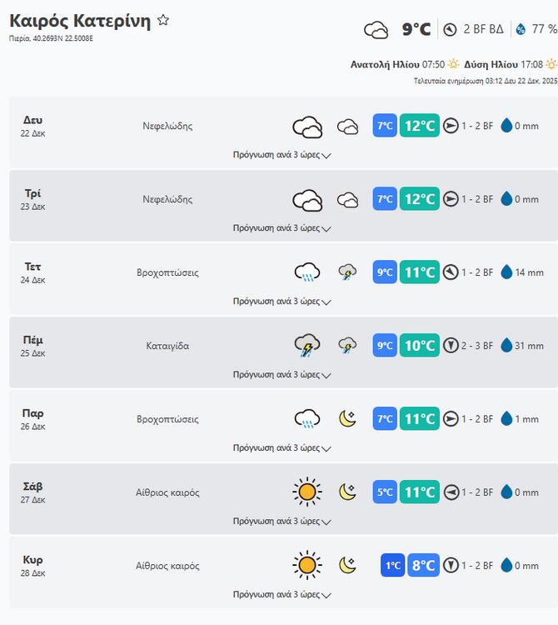
Task: Click the 1°C min temperature badge on Sunday
Action: 393,565
